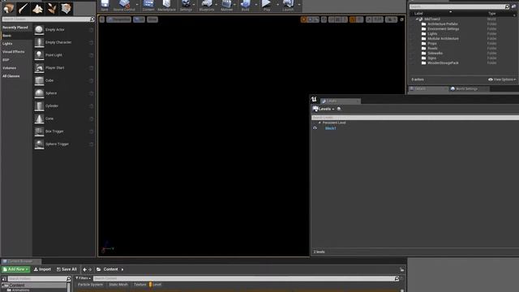Toggle the viewport Show button
This screenshot has height=292, width=519.
152,19
